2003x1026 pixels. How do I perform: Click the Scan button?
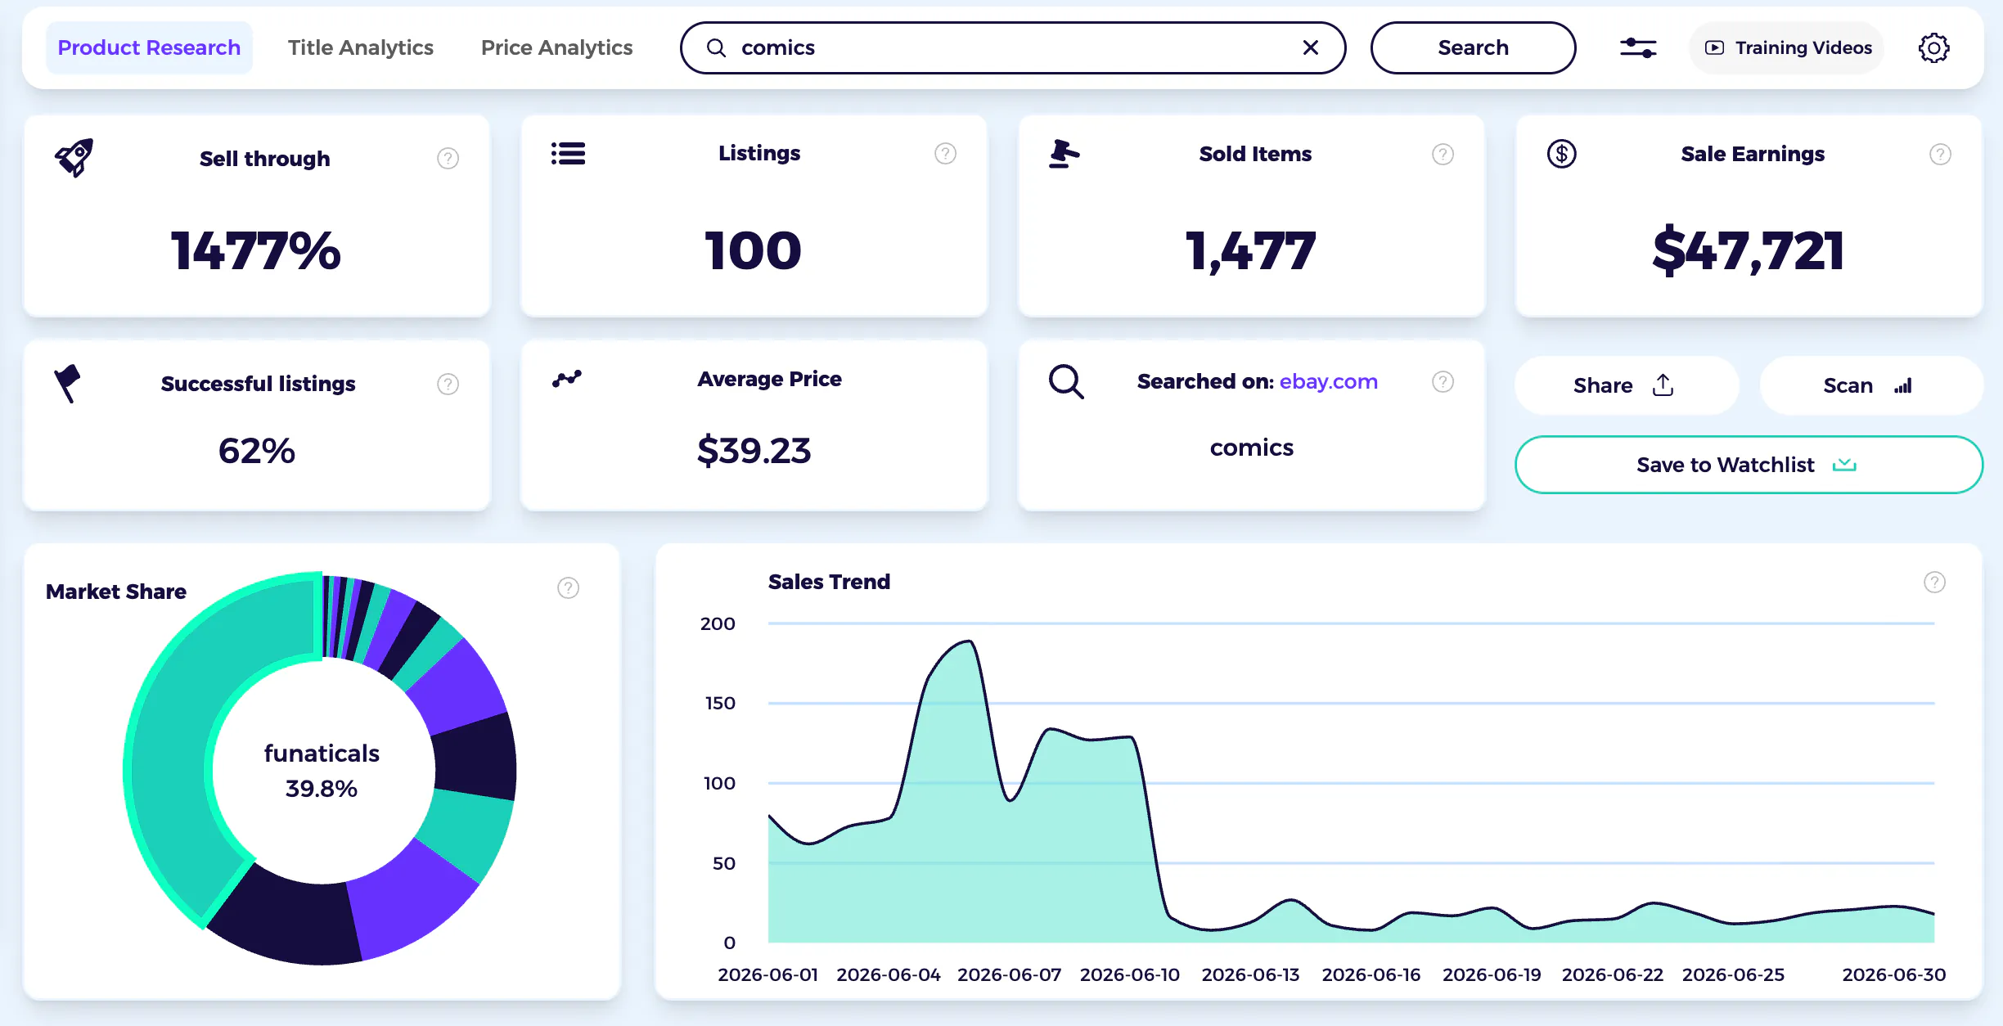[1870, 385]
